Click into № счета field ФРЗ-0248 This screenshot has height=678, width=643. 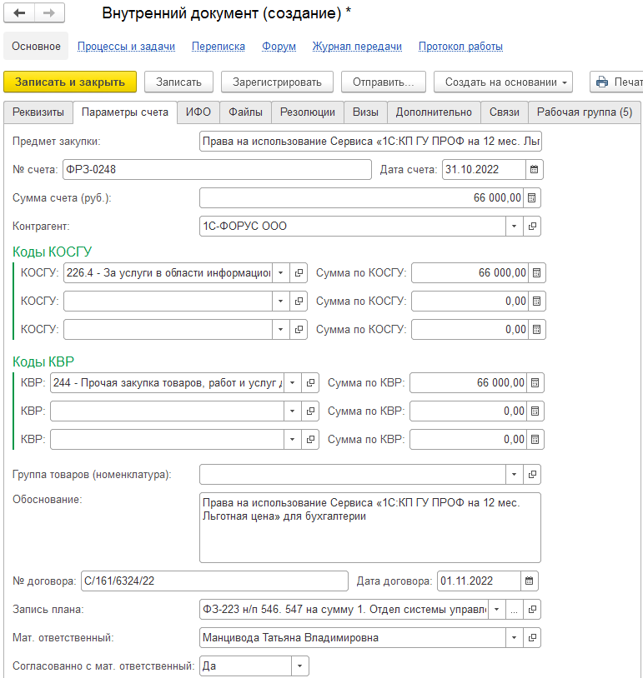[x=218, y=170]
